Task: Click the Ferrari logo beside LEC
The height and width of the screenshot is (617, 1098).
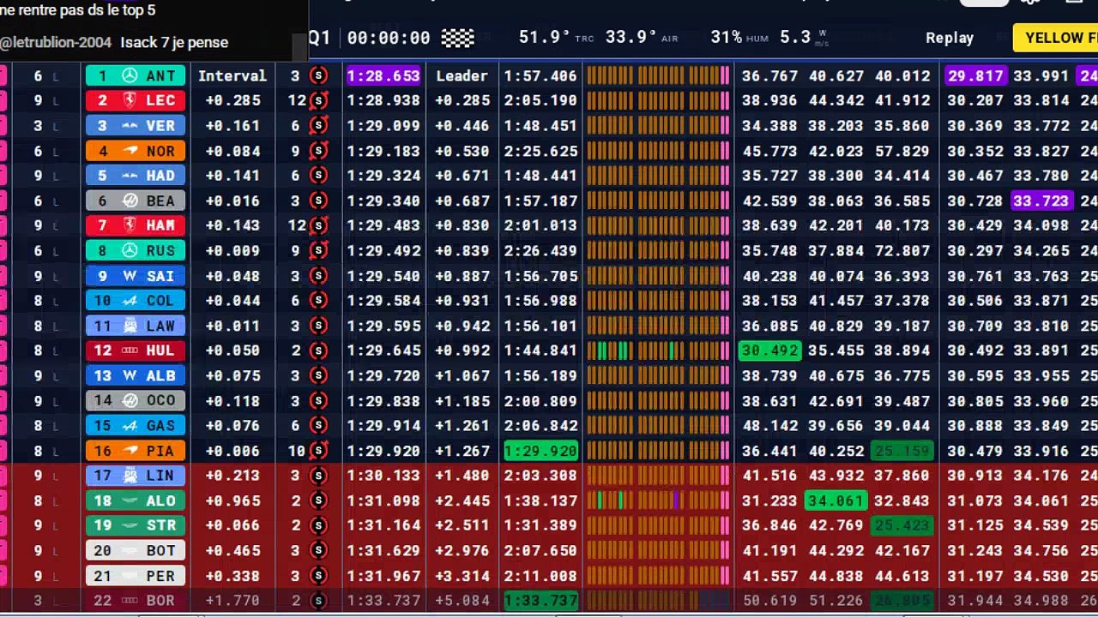Action: pyautogui.click(x=130, y=101)
